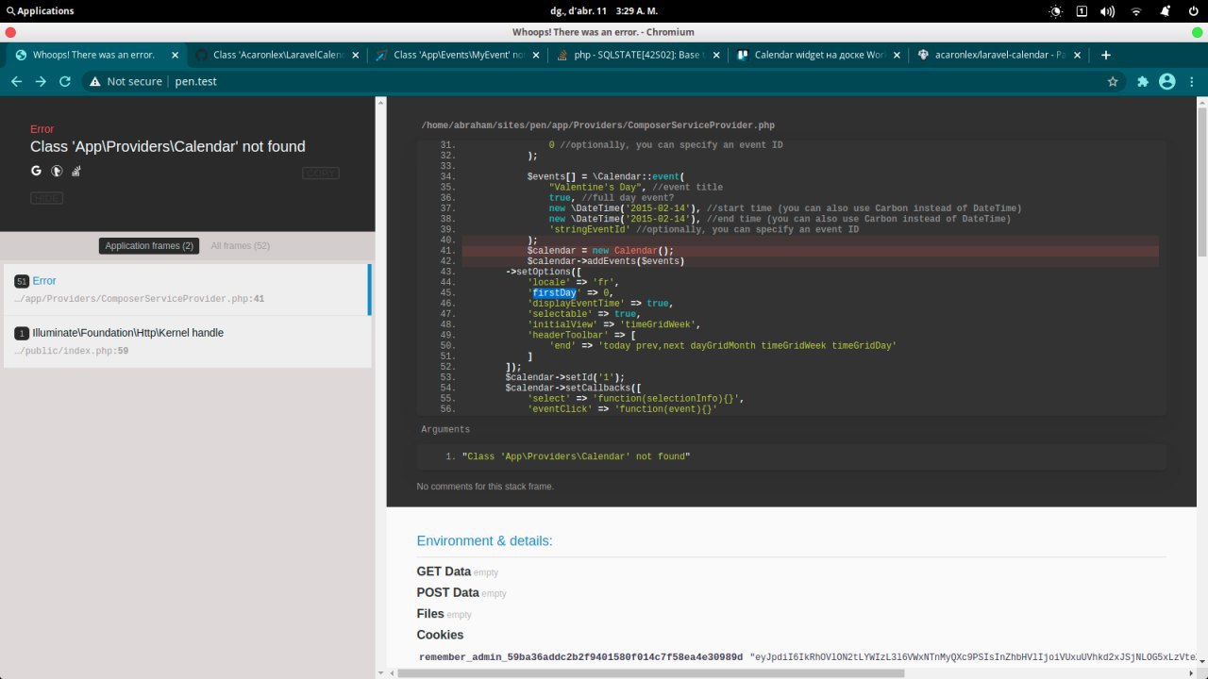Click the COPY button in error header
Screen dimensions: 1208x679
point(321,174)
